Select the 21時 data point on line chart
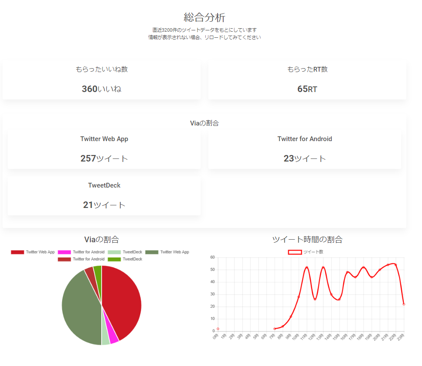Viewport: 422px width, 366px height. (x=388, y=265)
